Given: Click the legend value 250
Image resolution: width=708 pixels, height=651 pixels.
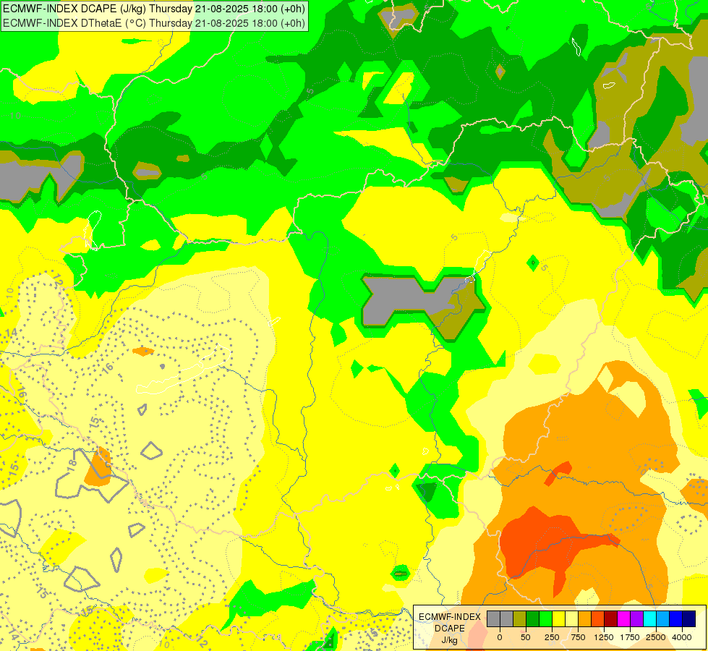Looking at the screenshot, I should pos(552,637).
